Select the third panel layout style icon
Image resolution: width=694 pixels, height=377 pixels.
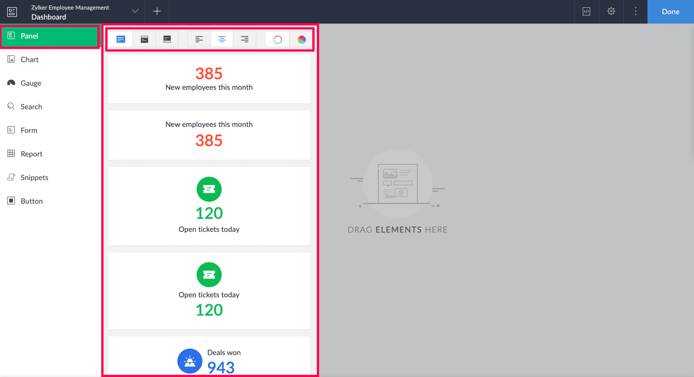(x=167, y=39)
